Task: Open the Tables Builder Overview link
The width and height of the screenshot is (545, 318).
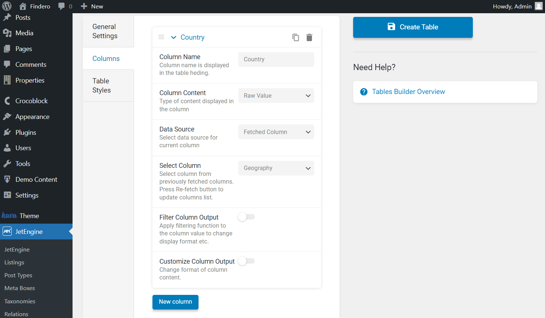Action: pyautogui.click(x=408, y=92)
